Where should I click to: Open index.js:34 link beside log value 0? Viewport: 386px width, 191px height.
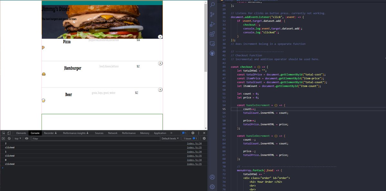[194, 160]
